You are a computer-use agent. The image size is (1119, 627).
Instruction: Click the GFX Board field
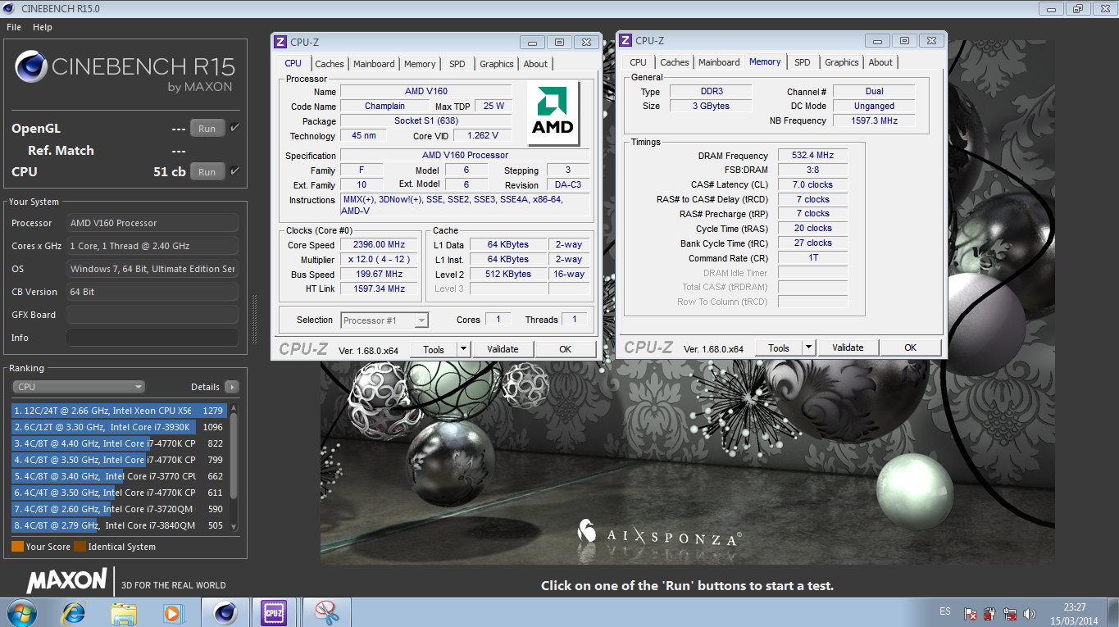tap(152, 315)
